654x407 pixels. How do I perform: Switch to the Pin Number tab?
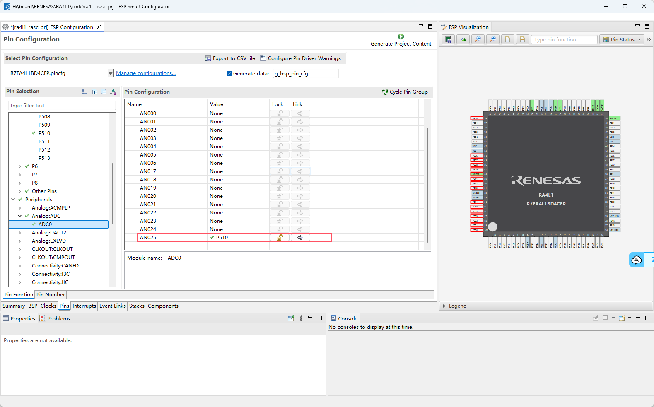pos(51,295)
